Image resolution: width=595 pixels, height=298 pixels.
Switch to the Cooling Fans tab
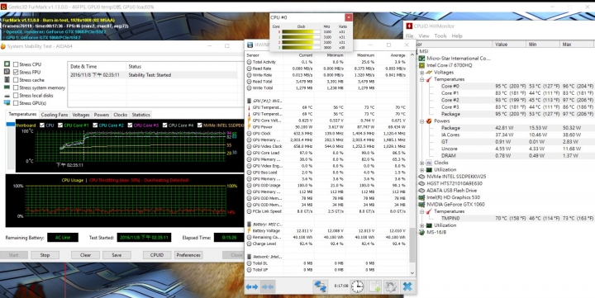[x=55, y=115]
